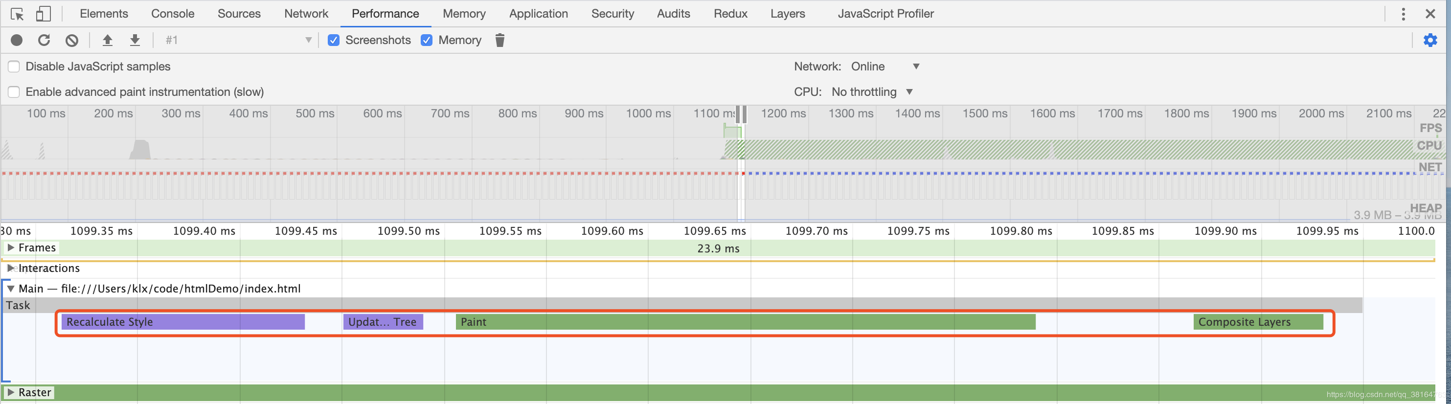Click the save profile download icon
1451x404 pixels.
click(135, 40)
